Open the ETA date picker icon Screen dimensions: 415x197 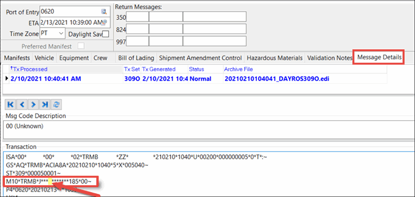coord(105,22)
